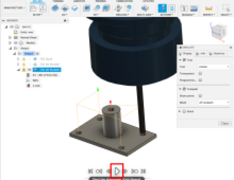
Task: Toggle the show points checkbox under Toolpath
Action: pos(200,96)
